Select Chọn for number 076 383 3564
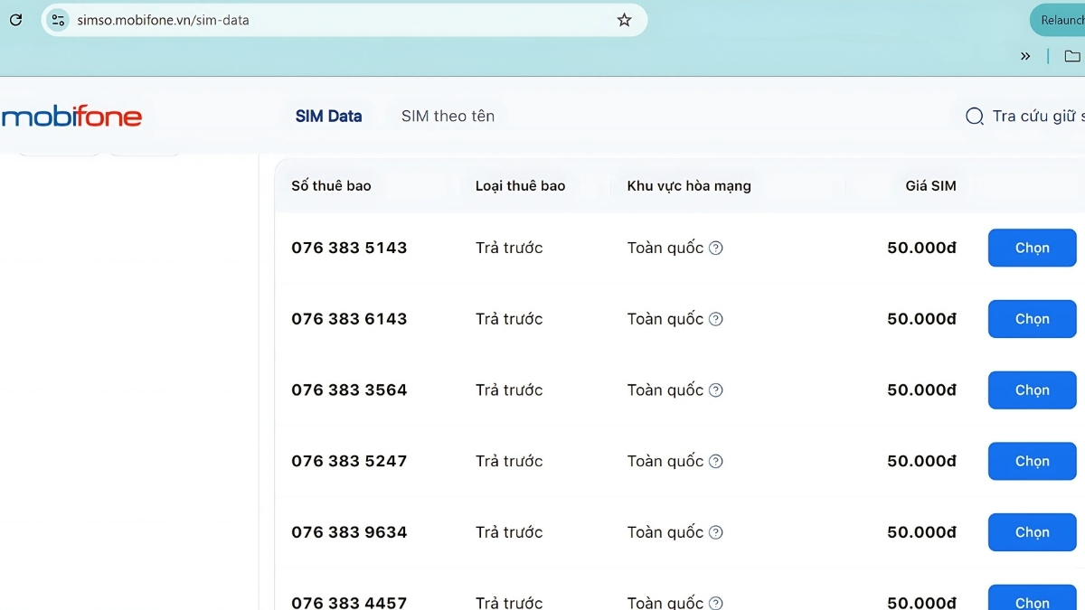Viewport: 1085px width, 610px height. pyautogui.click(x=1032, y=390)
